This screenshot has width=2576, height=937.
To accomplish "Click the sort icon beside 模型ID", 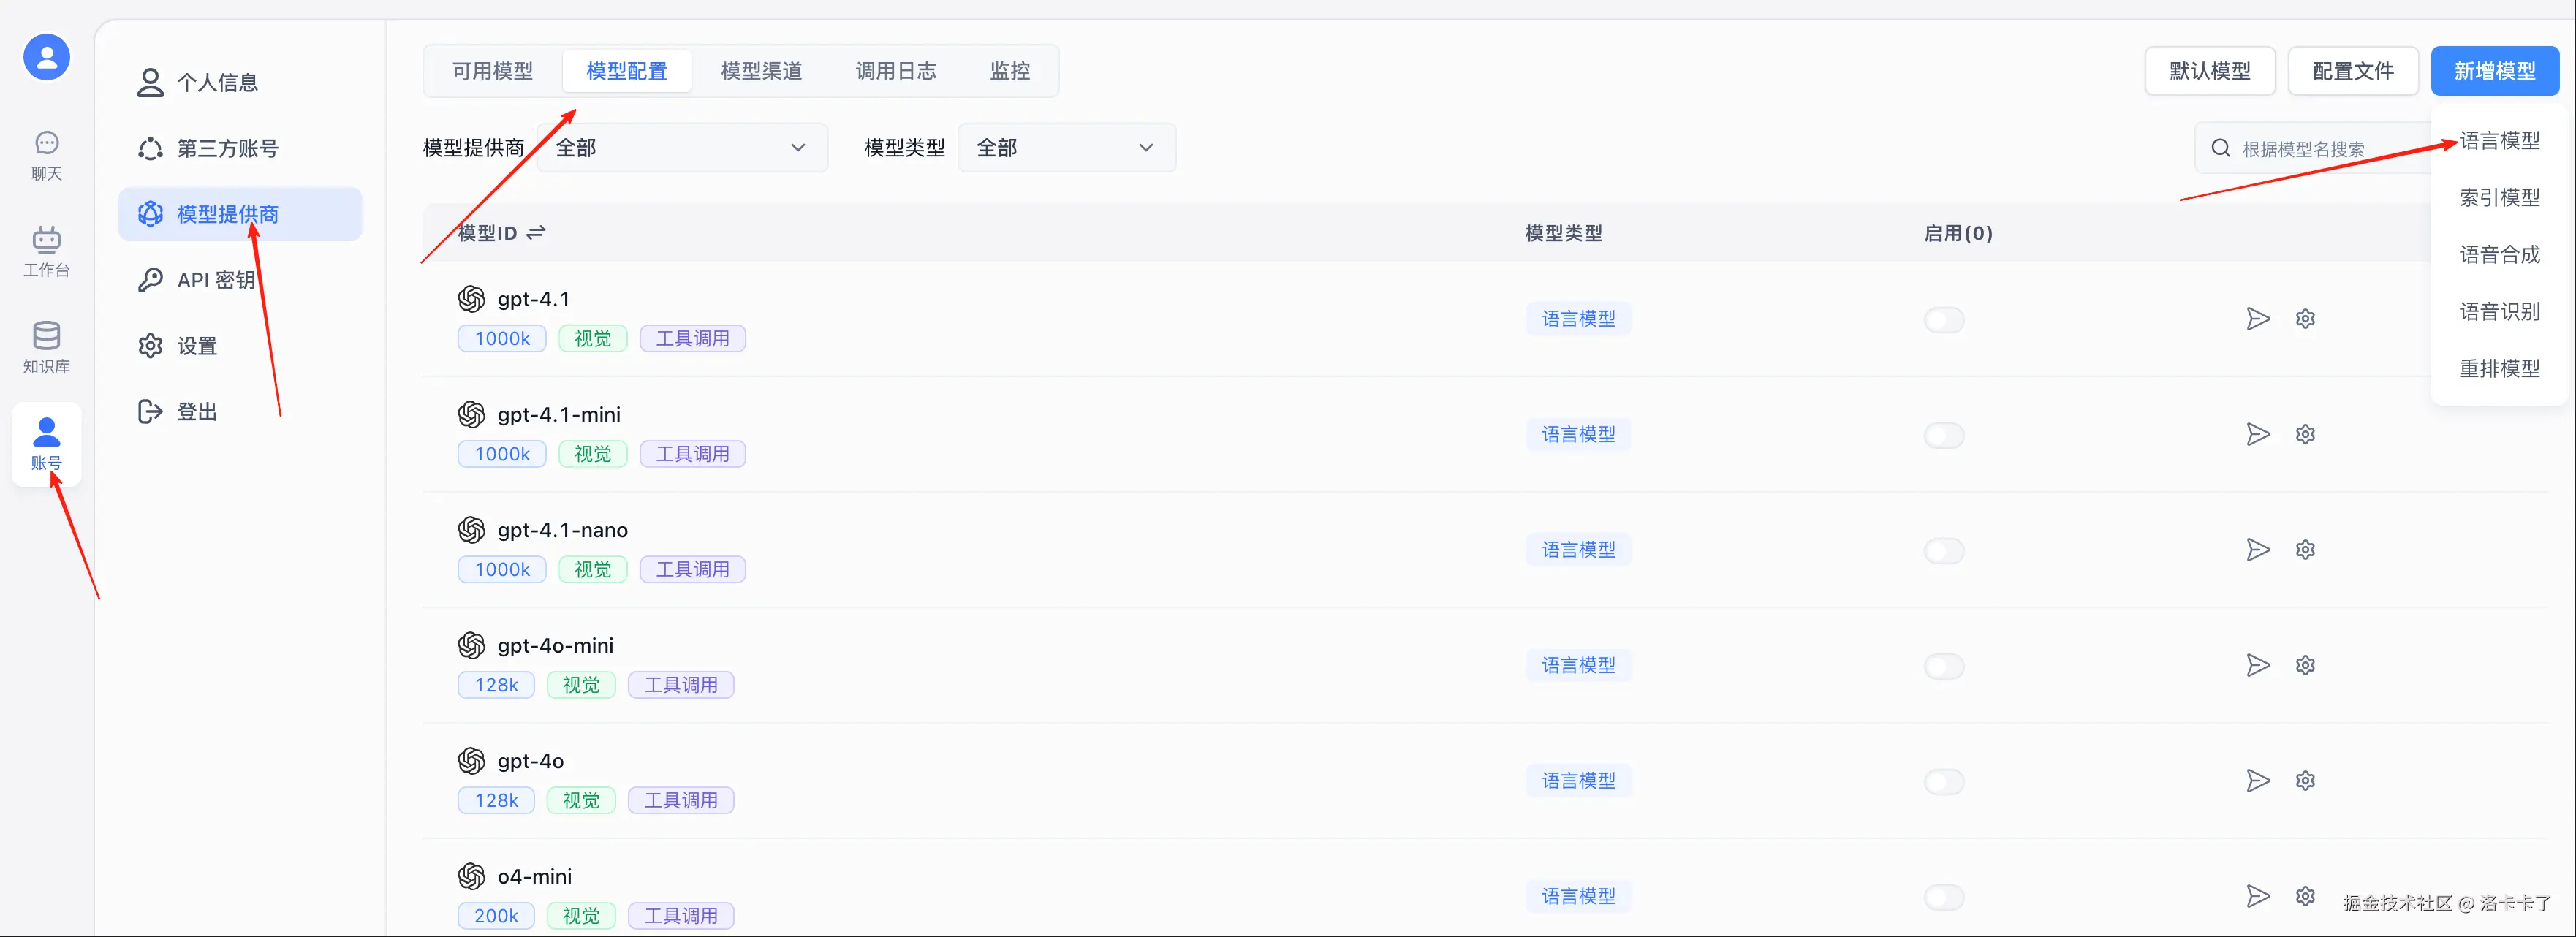I will [x=536, y=233].
